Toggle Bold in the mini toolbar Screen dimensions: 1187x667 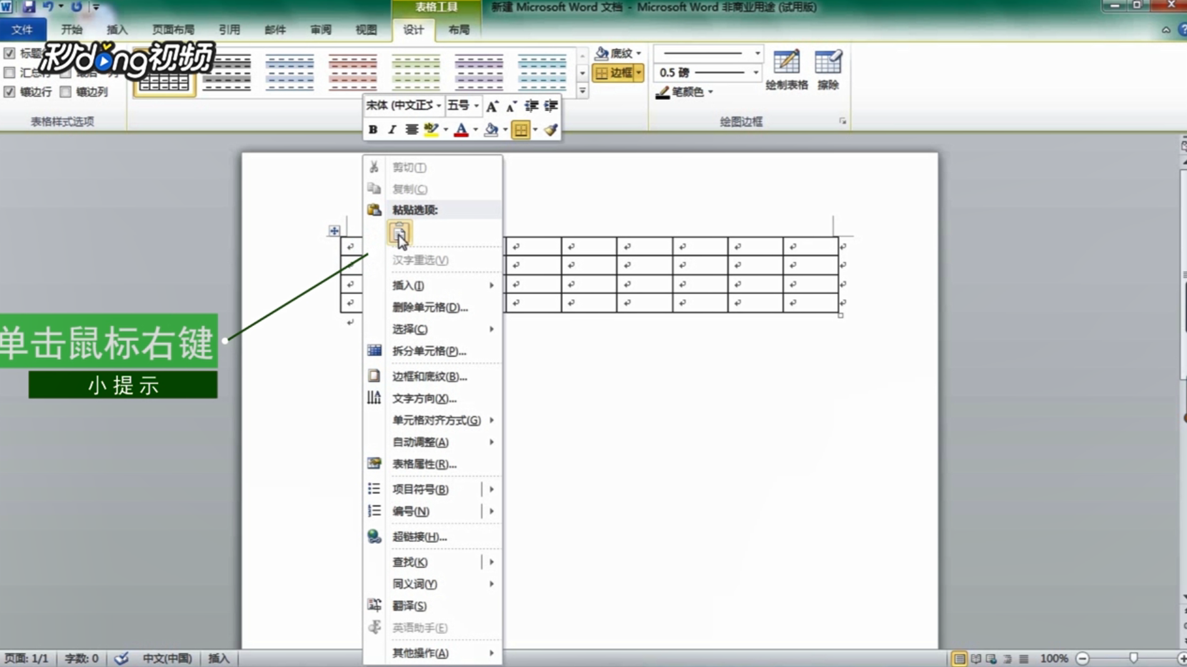point(373,130)
